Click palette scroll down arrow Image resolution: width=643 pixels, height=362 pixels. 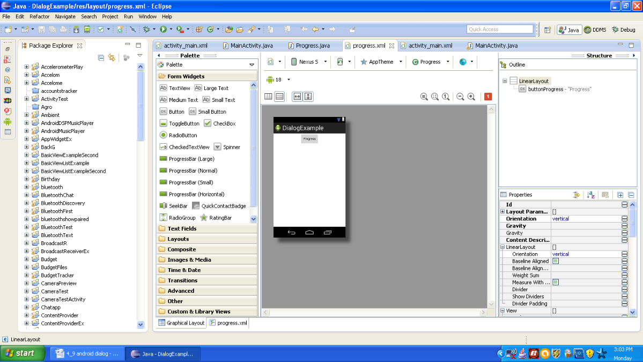pos(254,219)
